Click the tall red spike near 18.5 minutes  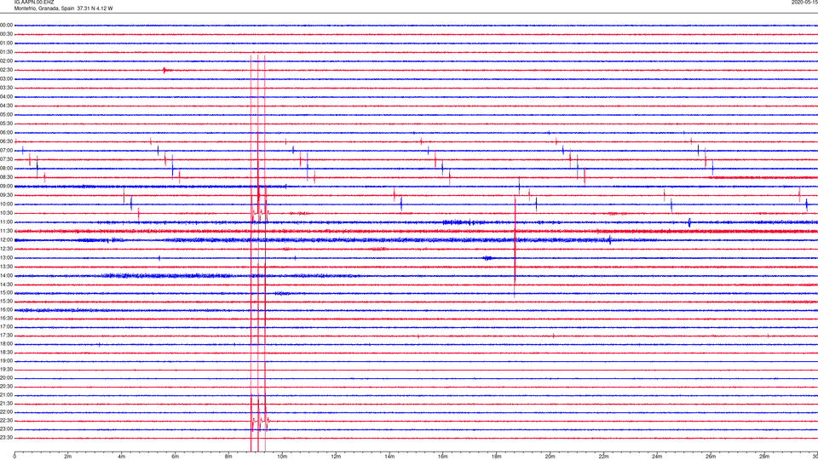coord(515,246)
